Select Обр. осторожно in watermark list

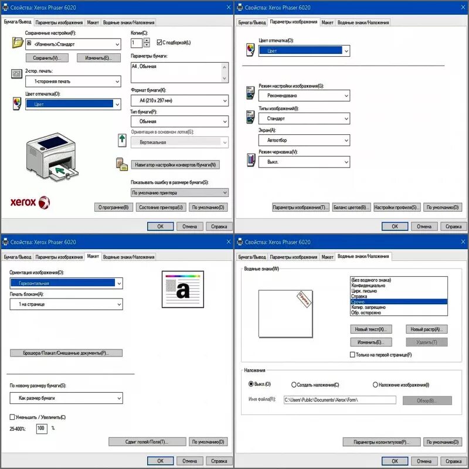click(399, 312)
